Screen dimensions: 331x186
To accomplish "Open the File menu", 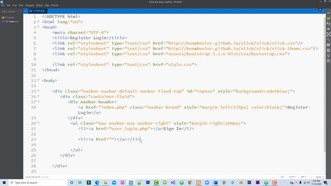I will point(3,5).
